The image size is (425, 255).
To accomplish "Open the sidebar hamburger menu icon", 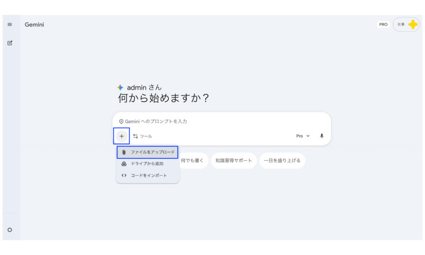I will tap(10, 24).
